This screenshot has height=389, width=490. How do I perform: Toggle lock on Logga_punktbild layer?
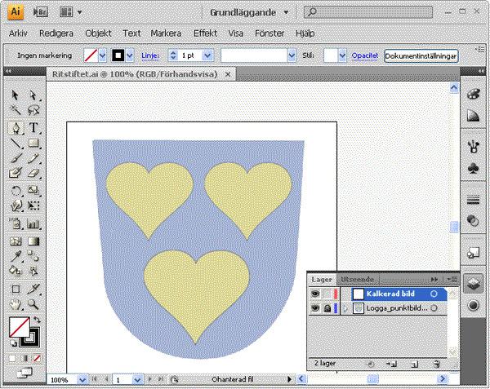pos(327,308)
